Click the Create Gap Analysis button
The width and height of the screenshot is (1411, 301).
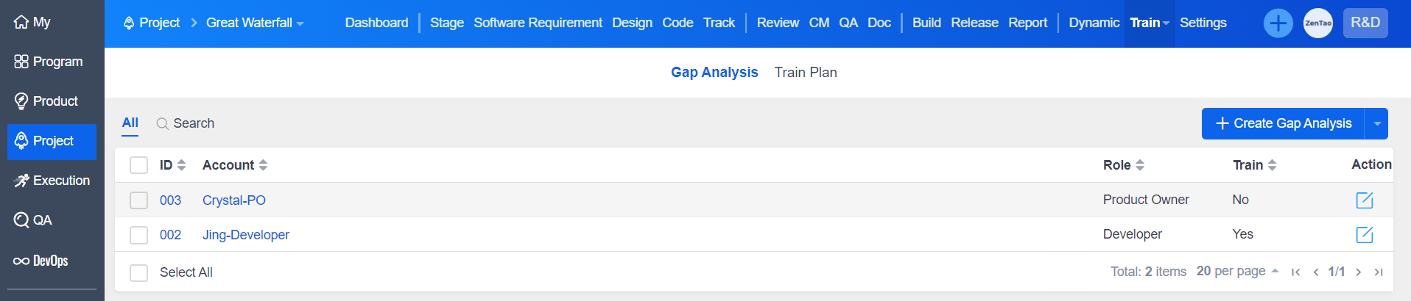click(1283, 124)
